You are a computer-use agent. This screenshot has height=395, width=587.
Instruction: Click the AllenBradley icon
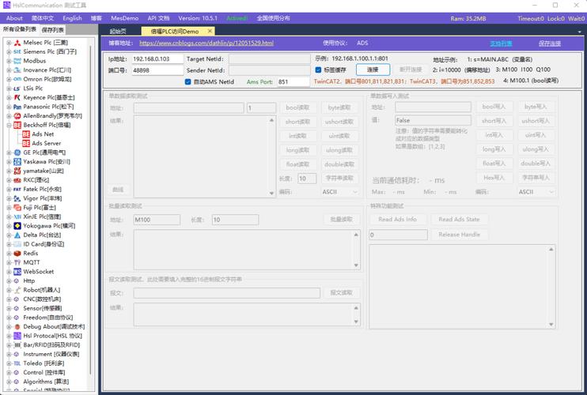(x=17, y=116)
